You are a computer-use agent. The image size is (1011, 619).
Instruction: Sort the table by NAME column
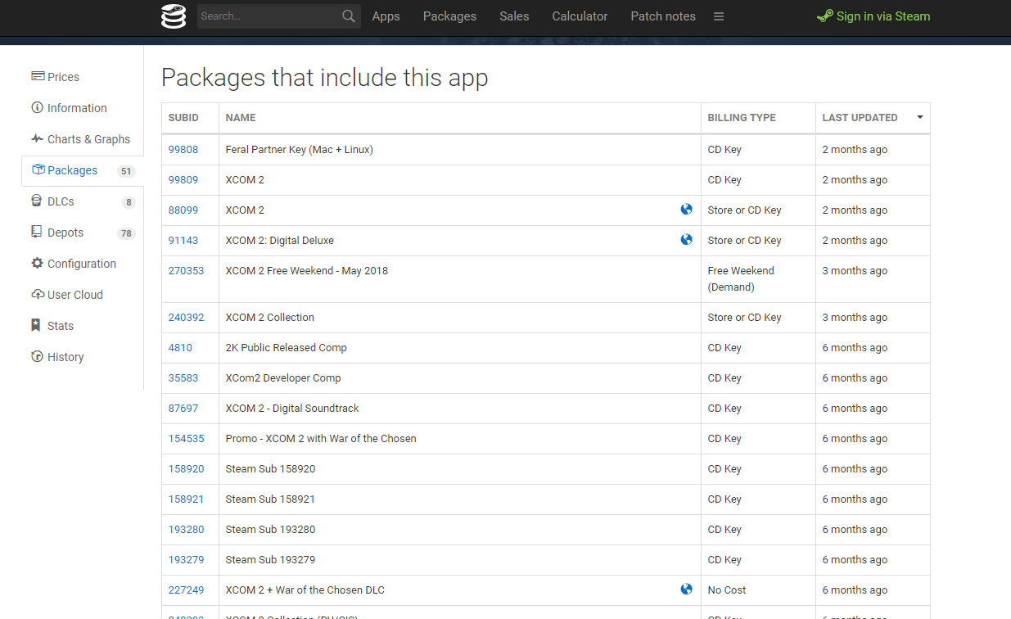click(x=460, y=118)
